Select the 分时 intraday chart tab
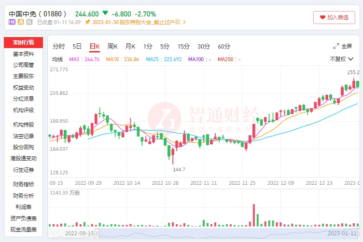 coord(58,46)
